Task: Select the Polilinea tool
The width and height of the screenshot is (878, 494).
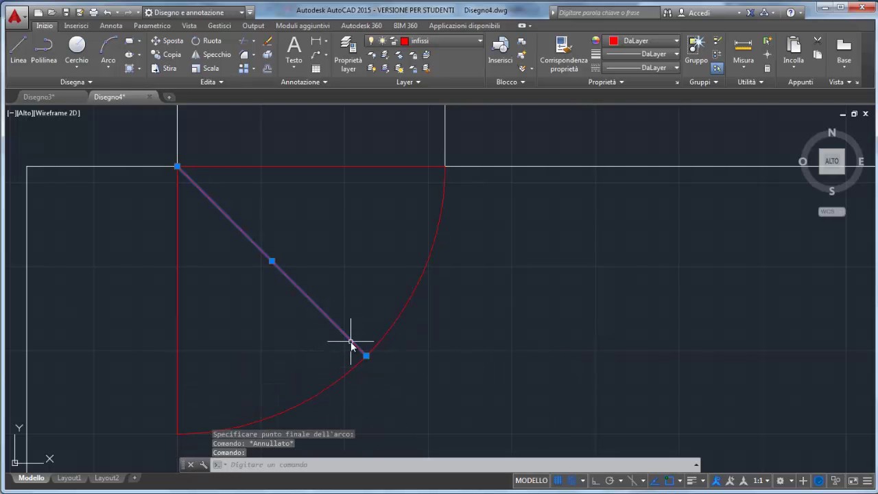Action: (44, 51)
